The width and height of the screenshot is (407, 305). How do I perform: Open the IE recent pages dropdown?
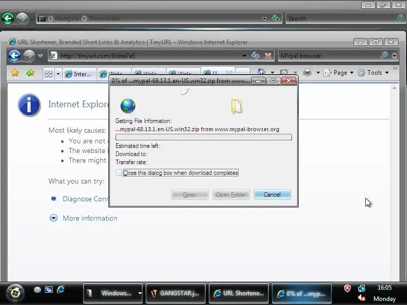point(41,55)
